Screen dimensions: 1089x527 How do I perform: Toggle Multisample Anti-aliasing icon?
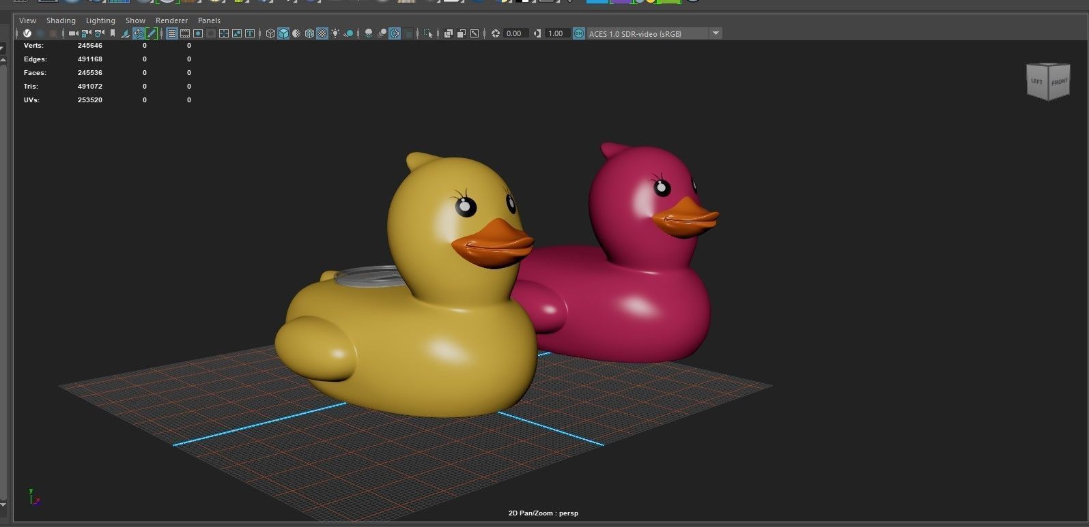[395, 33]
